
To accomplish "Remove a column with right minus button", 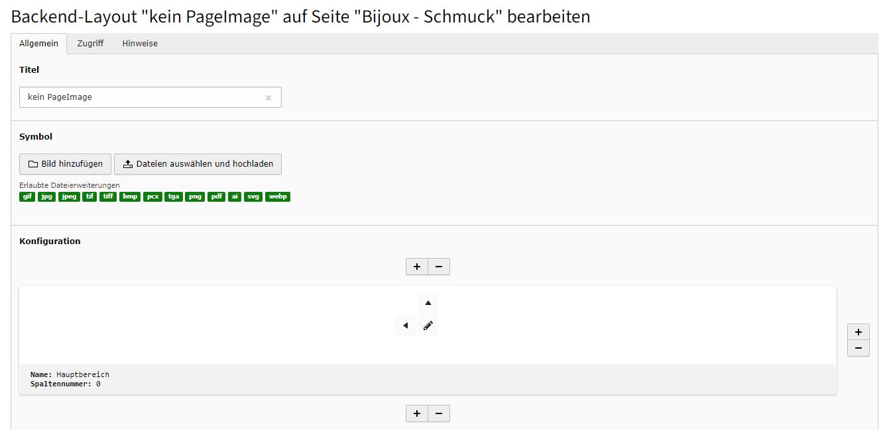I will click(859, 348).
